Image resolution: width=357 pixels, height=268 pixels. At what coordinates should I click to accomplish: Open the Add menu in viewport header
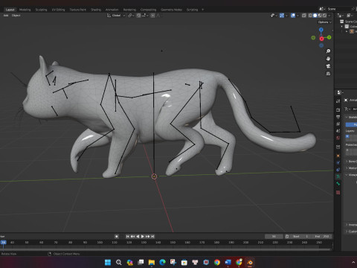tap(6, 16)
